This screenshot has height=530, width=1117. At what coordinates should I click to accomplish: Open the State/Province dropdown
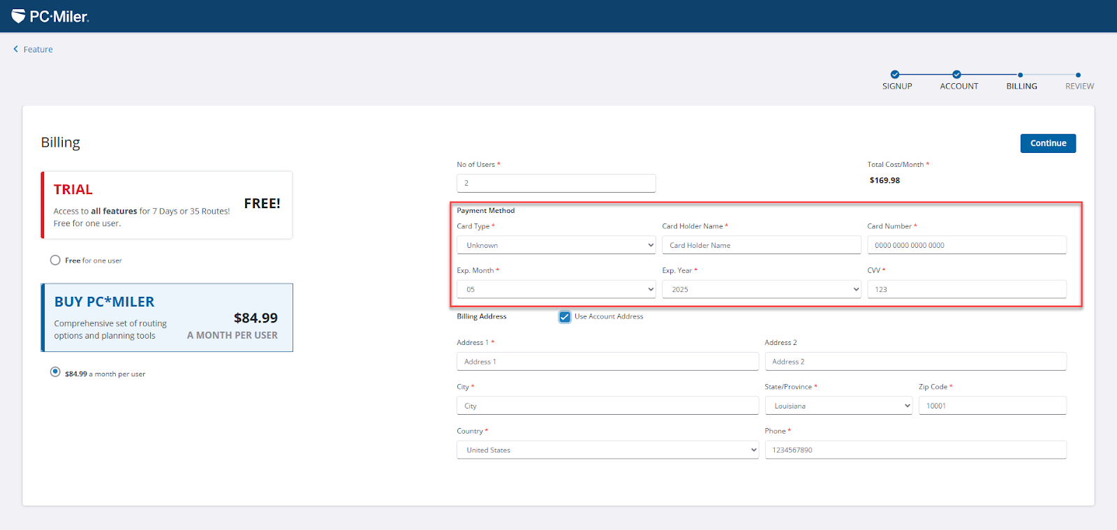[x=838, y=406]
